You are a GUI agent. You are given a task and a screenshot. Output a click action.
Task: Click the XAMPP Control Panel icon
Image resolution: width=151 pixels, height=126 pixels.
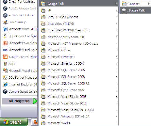[5, 57]
